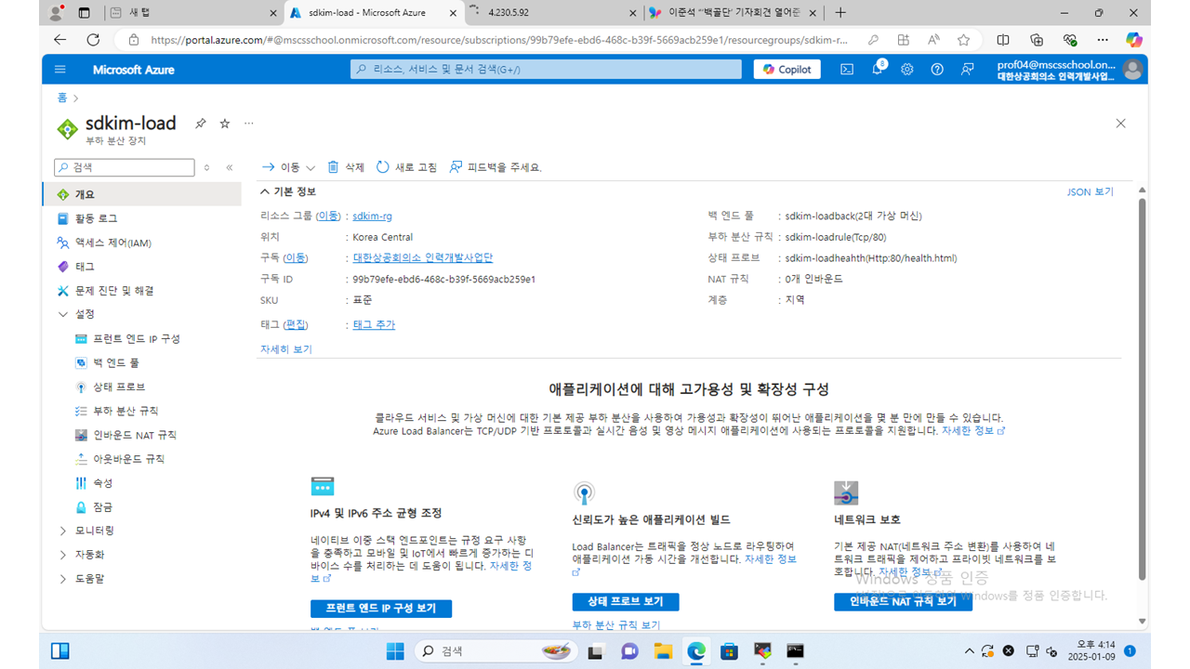This screenshot has height=669, width=1190.
Task: Add sdkim-load to favorites with star
Action: (x=224, y=124)
